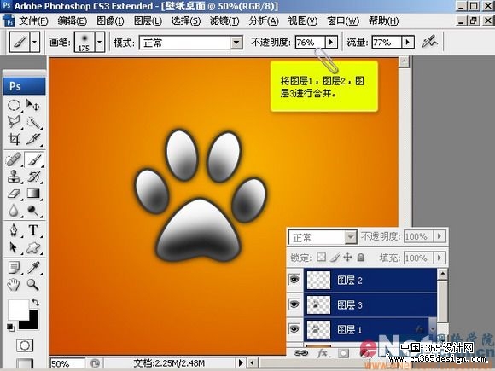Open the brush preset picker arrow
495x371 pixels.
pyautogui.click(x=100, y=42)
